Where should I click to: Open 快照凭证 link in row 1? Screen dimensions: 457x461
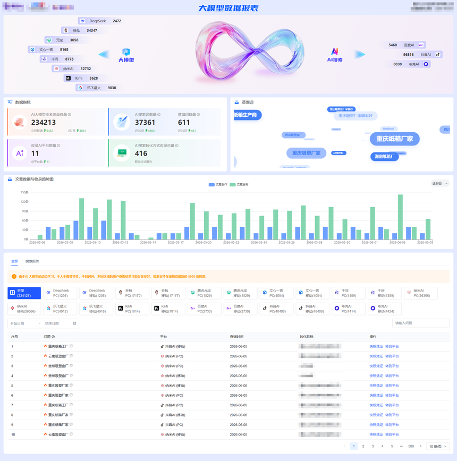coord(376,346)
